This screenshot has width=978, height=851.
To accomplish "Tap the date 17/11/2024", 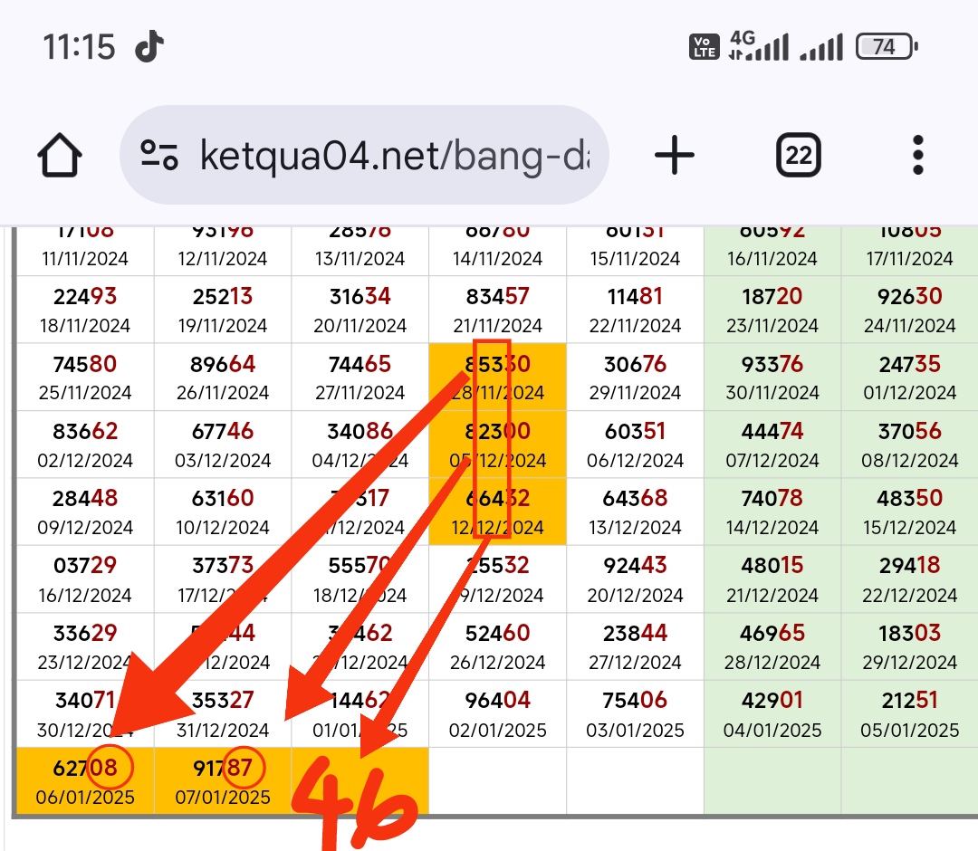I will click(x=909, y=259).
